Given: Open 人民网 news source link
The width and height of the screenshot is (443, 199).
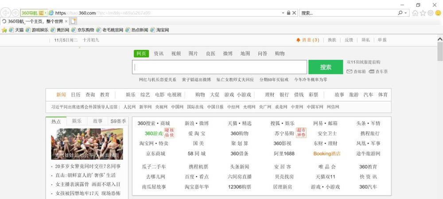Looking at the screenshot, I should point(129,107).
